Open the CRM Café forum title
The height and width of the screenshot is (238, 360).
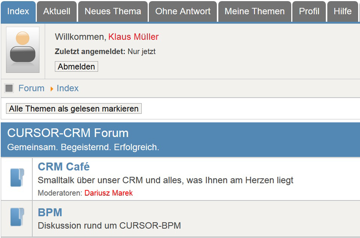click(64, 167)
